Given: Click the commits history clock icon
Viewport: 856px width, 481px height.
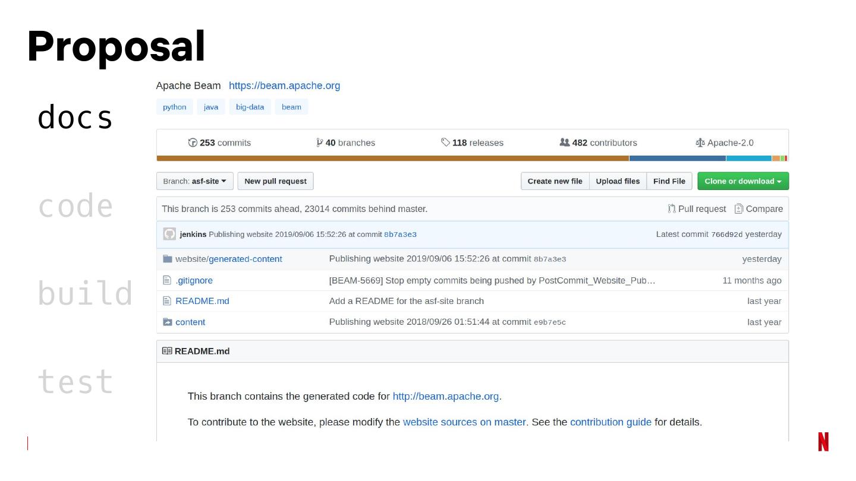Looking at the screenshot, I should (193, 143).
